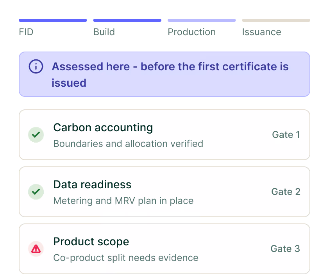The height and width of the screenshot is (275, 329).
Task: Click the Production progress bar segment
Action: pyautogui.click(x=202, y=20)
